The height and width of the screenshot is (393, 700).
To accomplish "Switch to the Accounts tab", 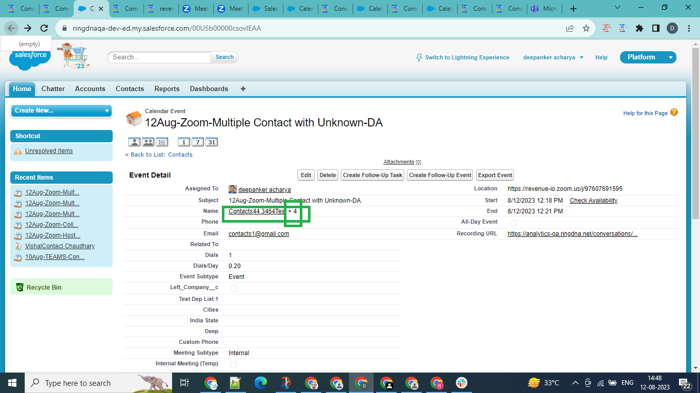I will 90,89.
